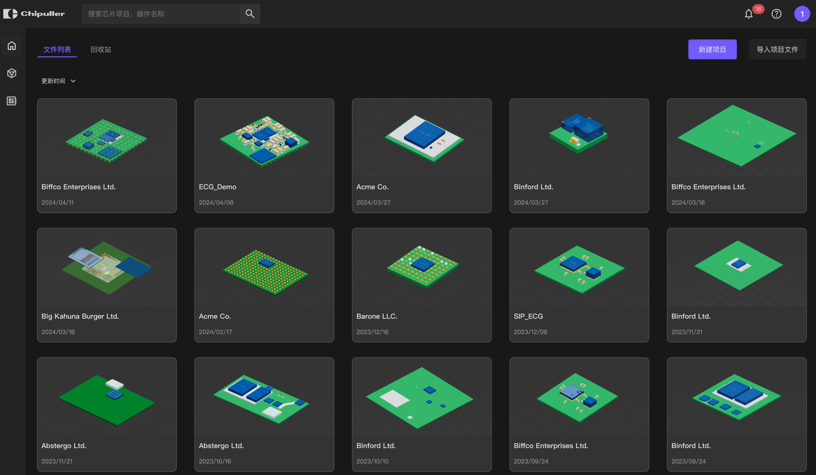This screenshot has width=816, height=475.
Task: Expand the 更新时间 sort dropdown
Action: 59,81
